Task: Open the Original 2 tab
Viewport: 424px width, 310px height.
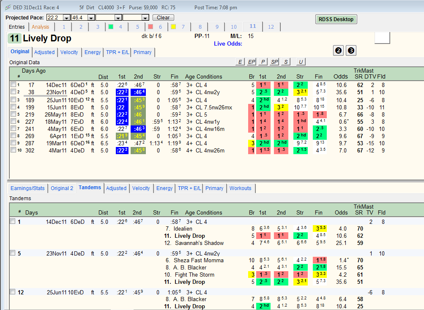Action: click(62, 188)
